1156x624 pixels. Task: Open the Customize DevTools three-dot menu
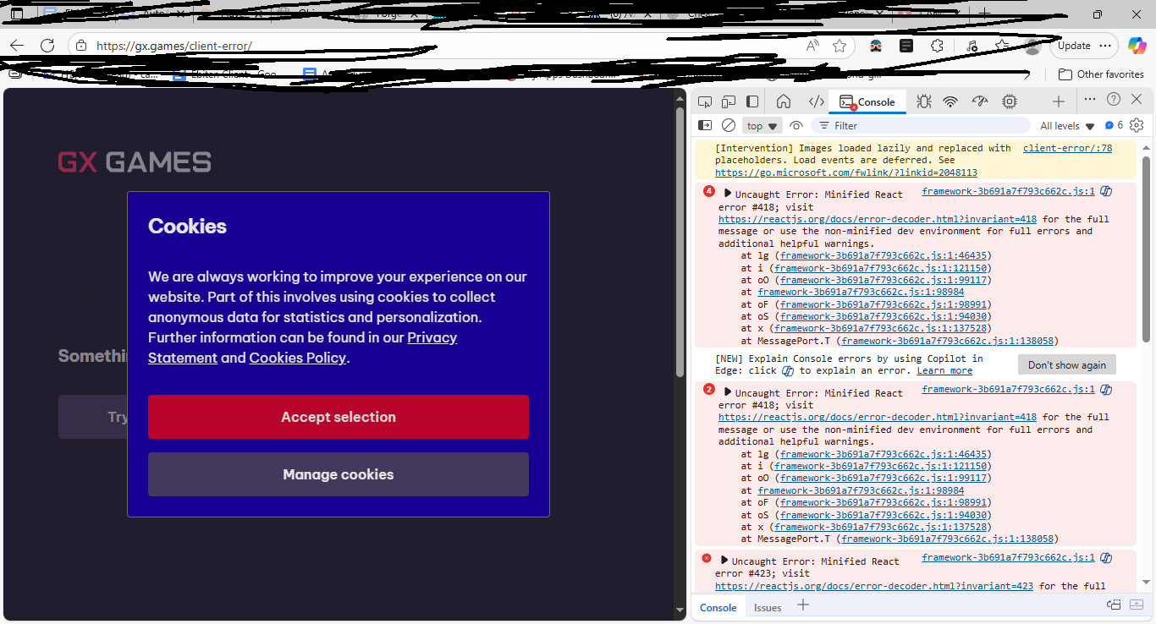click(x=1090, y=100)
